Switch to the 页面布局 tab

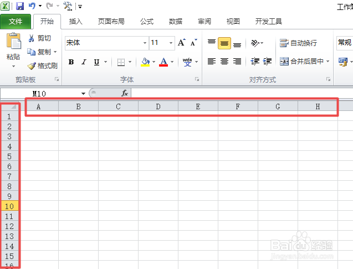[x=111, y=22]
